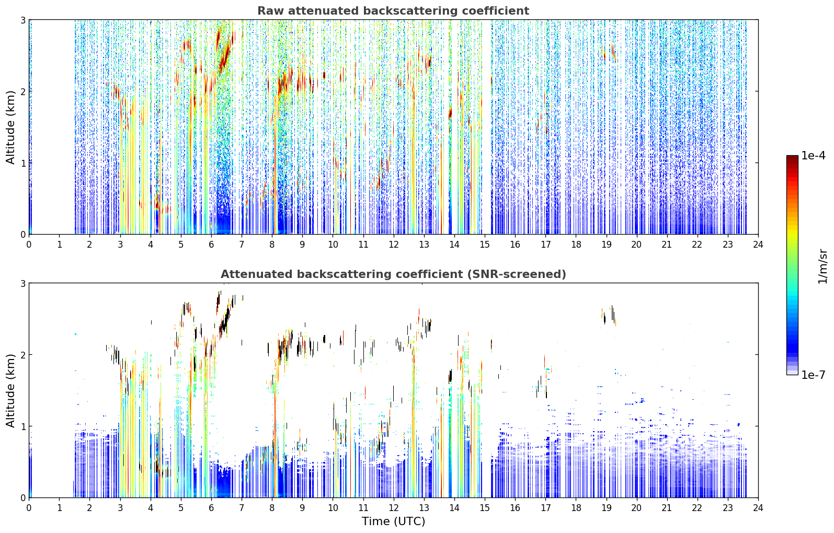Viewport: 834px width, 533px height.
Task: Click the 0 tick on bottom time axis
Action: tap(29, 508)
